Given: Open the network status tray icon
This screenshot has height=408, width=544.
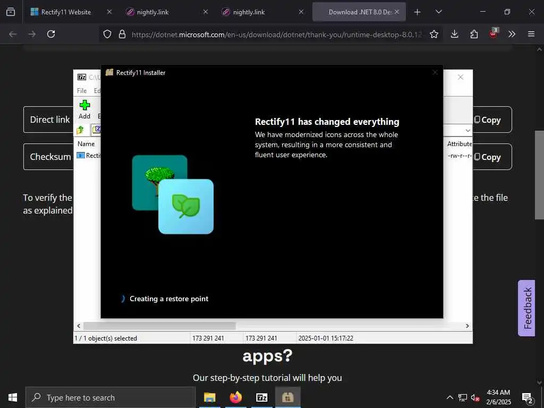Looking at the screenshot, I should click(463, 397).
